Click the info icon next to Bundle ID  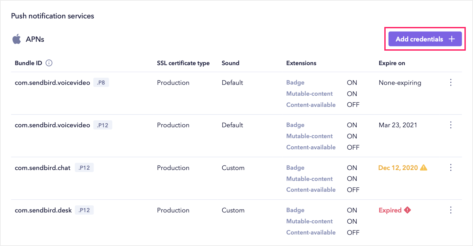49,63
